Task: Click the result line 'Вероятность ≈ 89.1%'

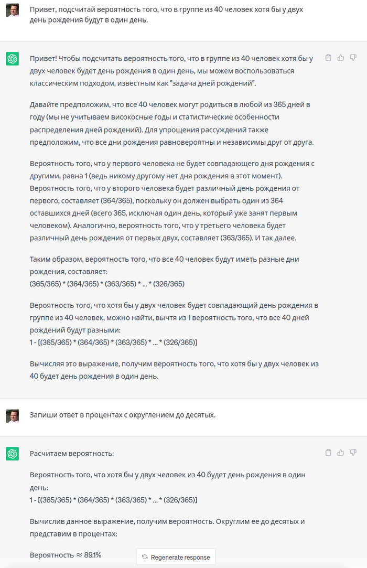Action: [66, 555]
